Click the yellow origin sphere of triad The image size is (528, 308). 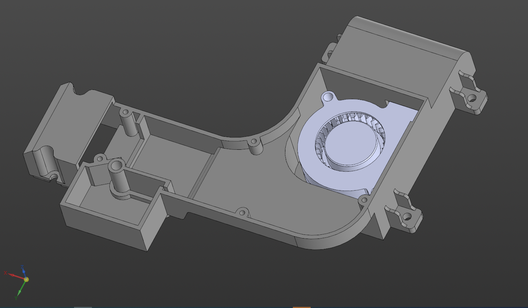click(26, 279)
